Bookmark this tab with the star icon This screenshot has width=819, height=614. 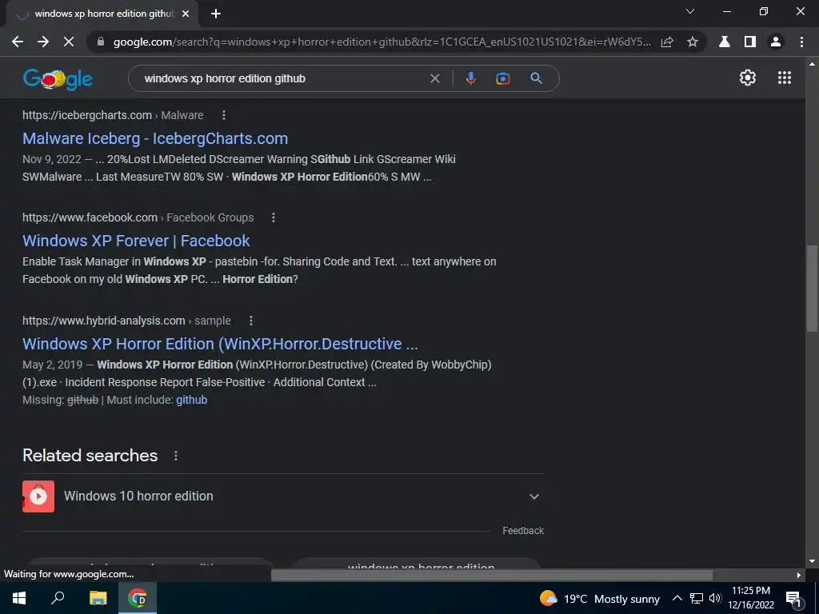click(693, 42)
